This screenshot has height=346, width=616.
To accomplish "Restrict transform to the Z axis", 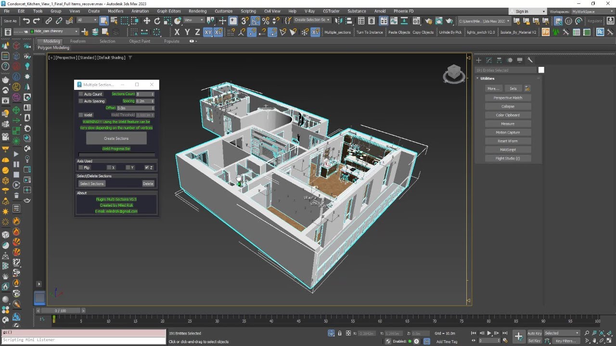I will coord(197,32).
